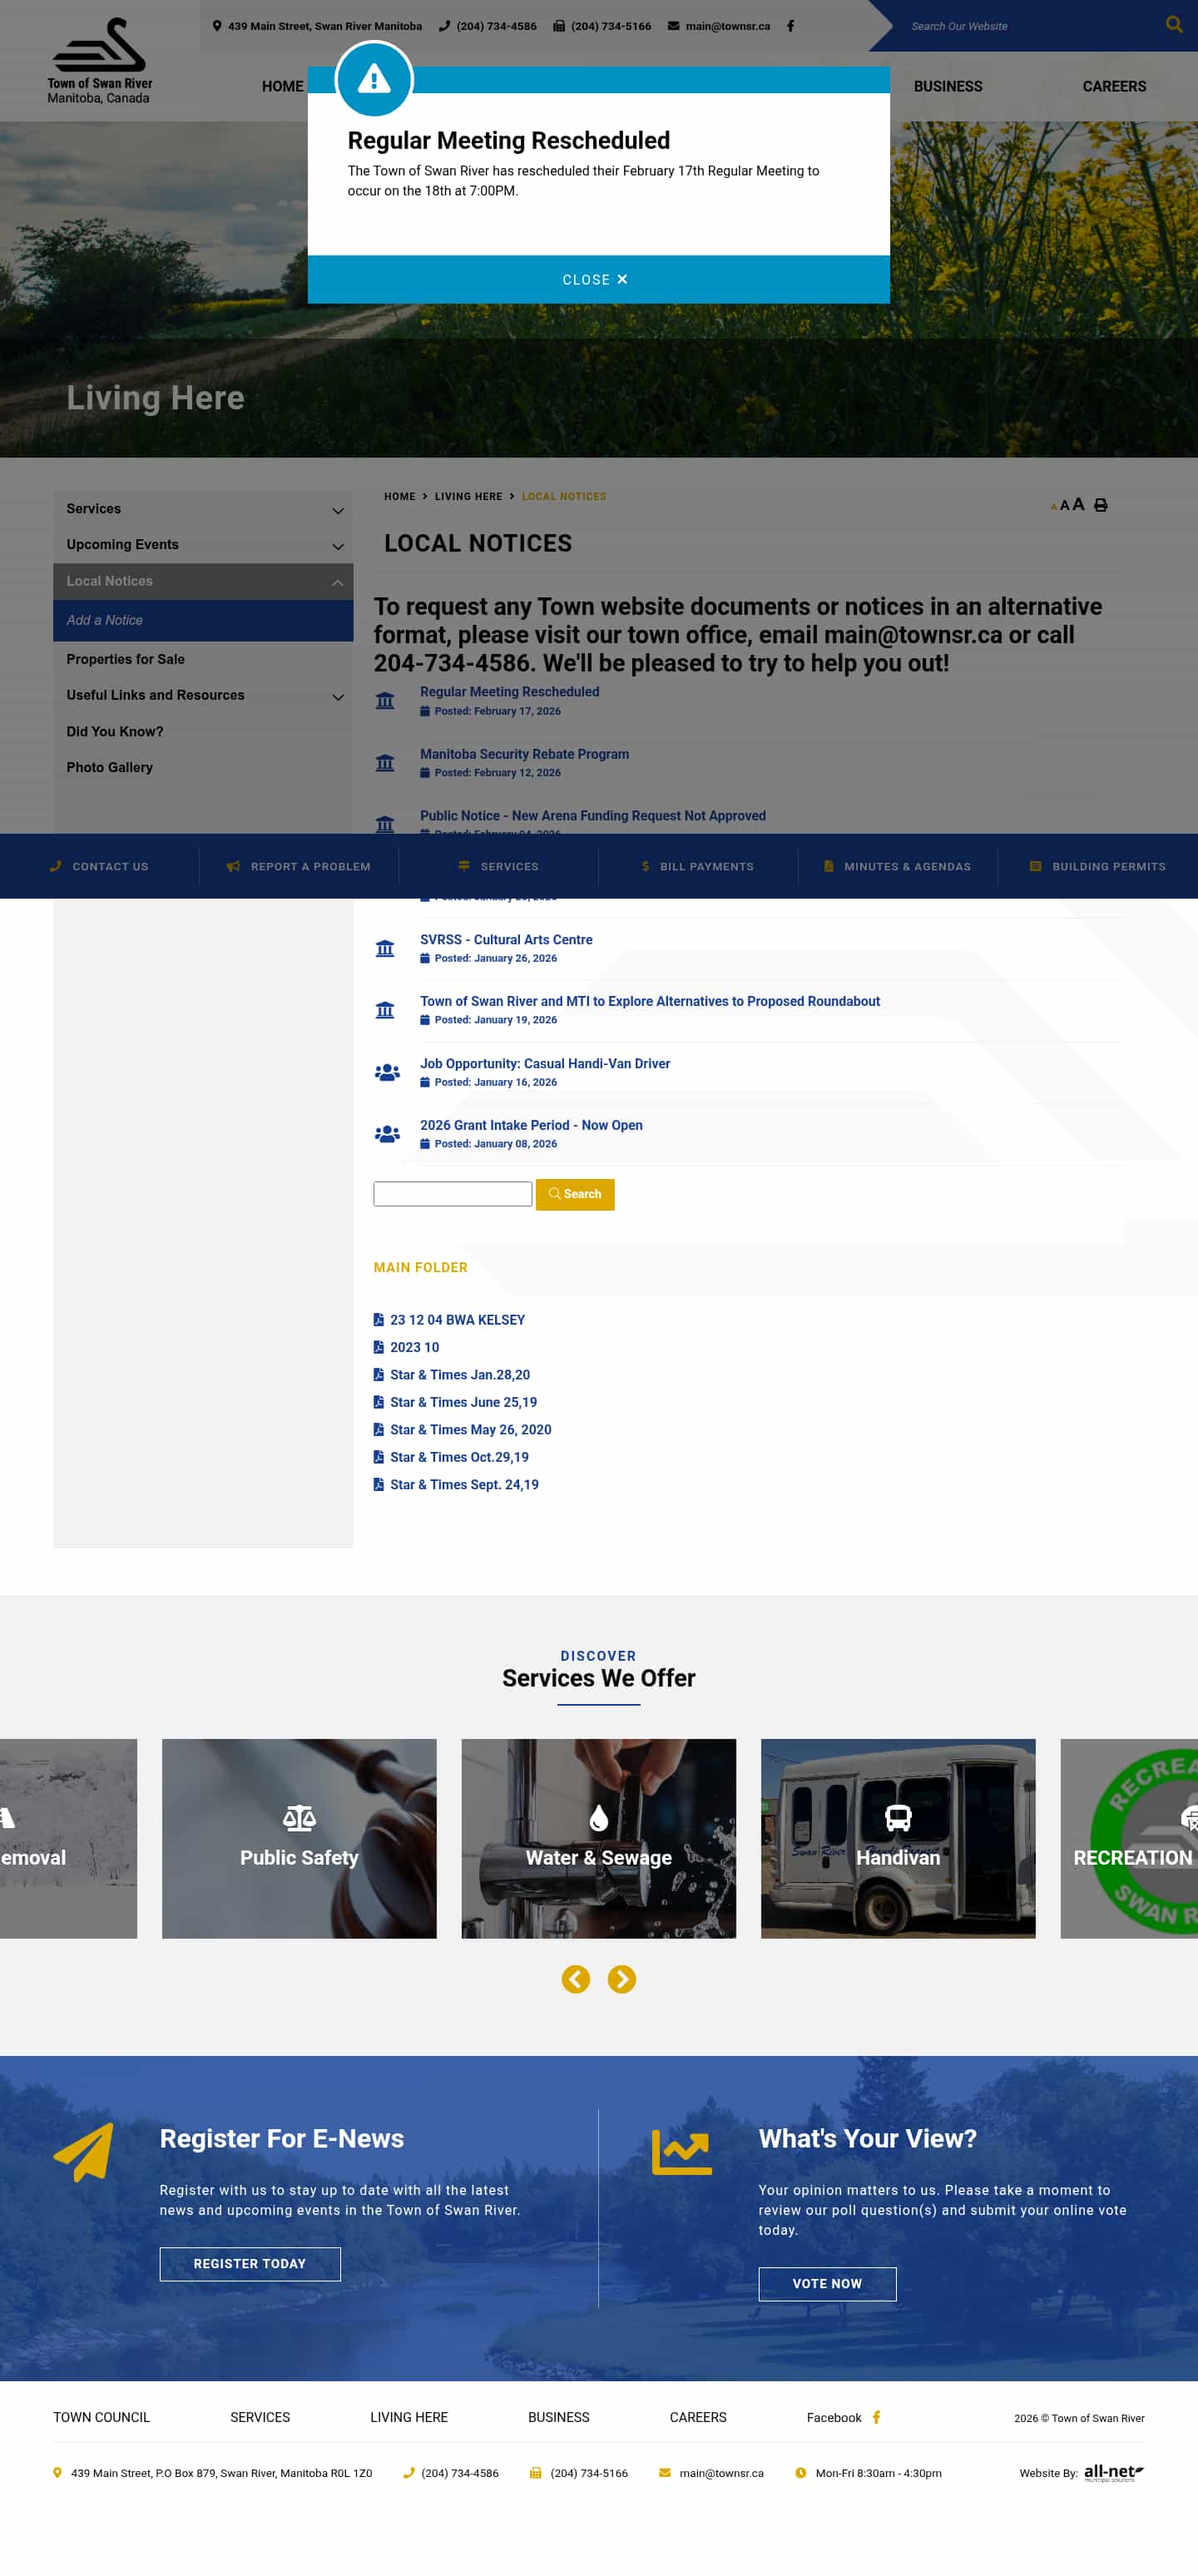
Task: Focus the Search Our Website field
Action: point(1030,26)
